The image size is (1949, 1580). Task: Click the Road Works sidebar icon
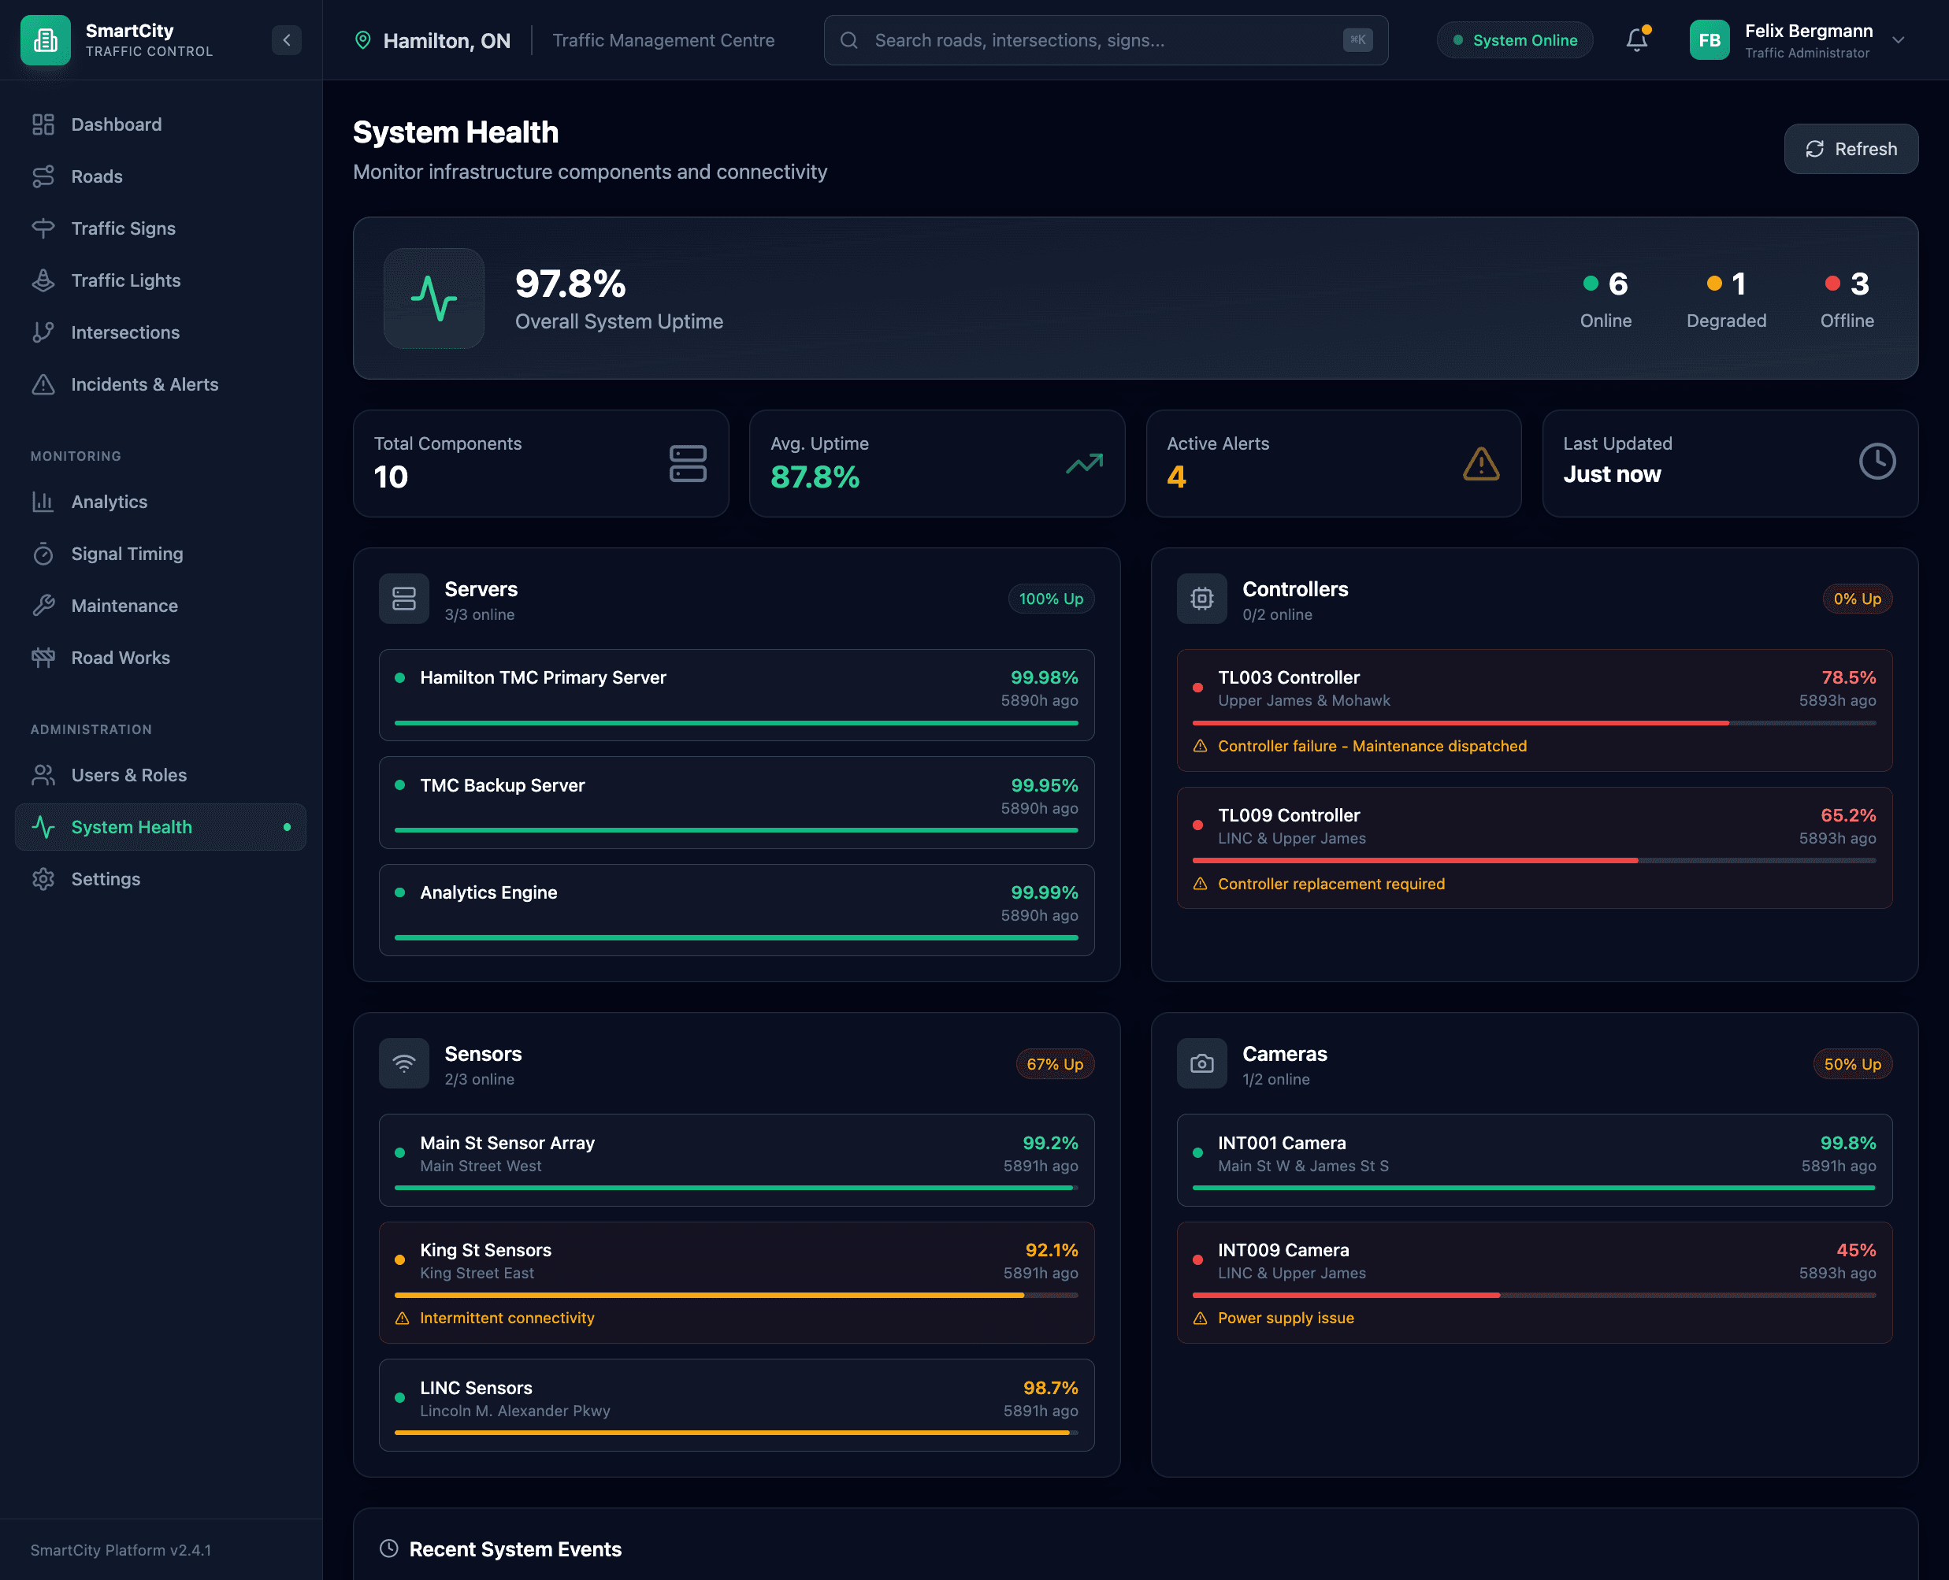[43, 657]
